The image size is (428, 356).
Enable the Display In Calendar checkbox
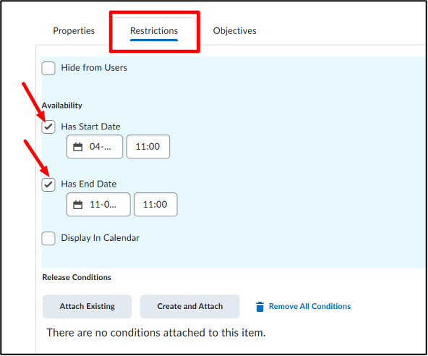[x=48, y=239]
